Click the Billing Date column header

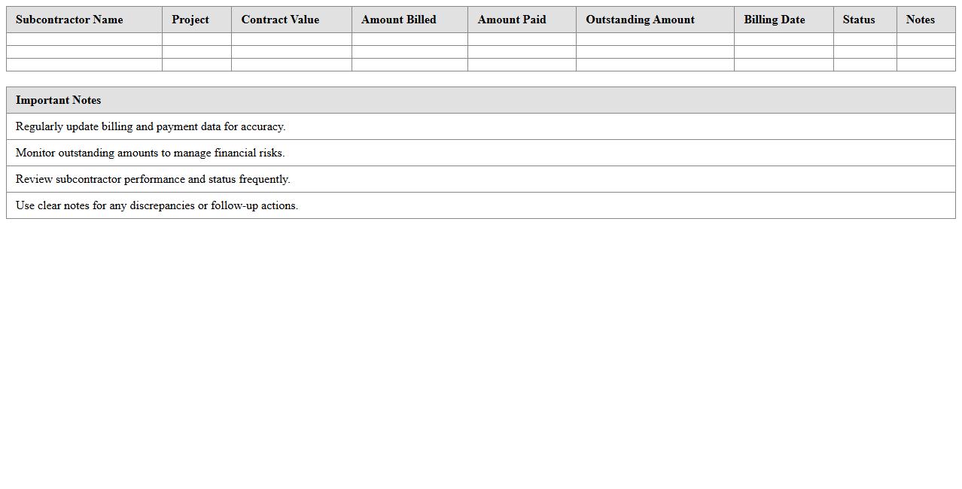[x=774, y=20]
